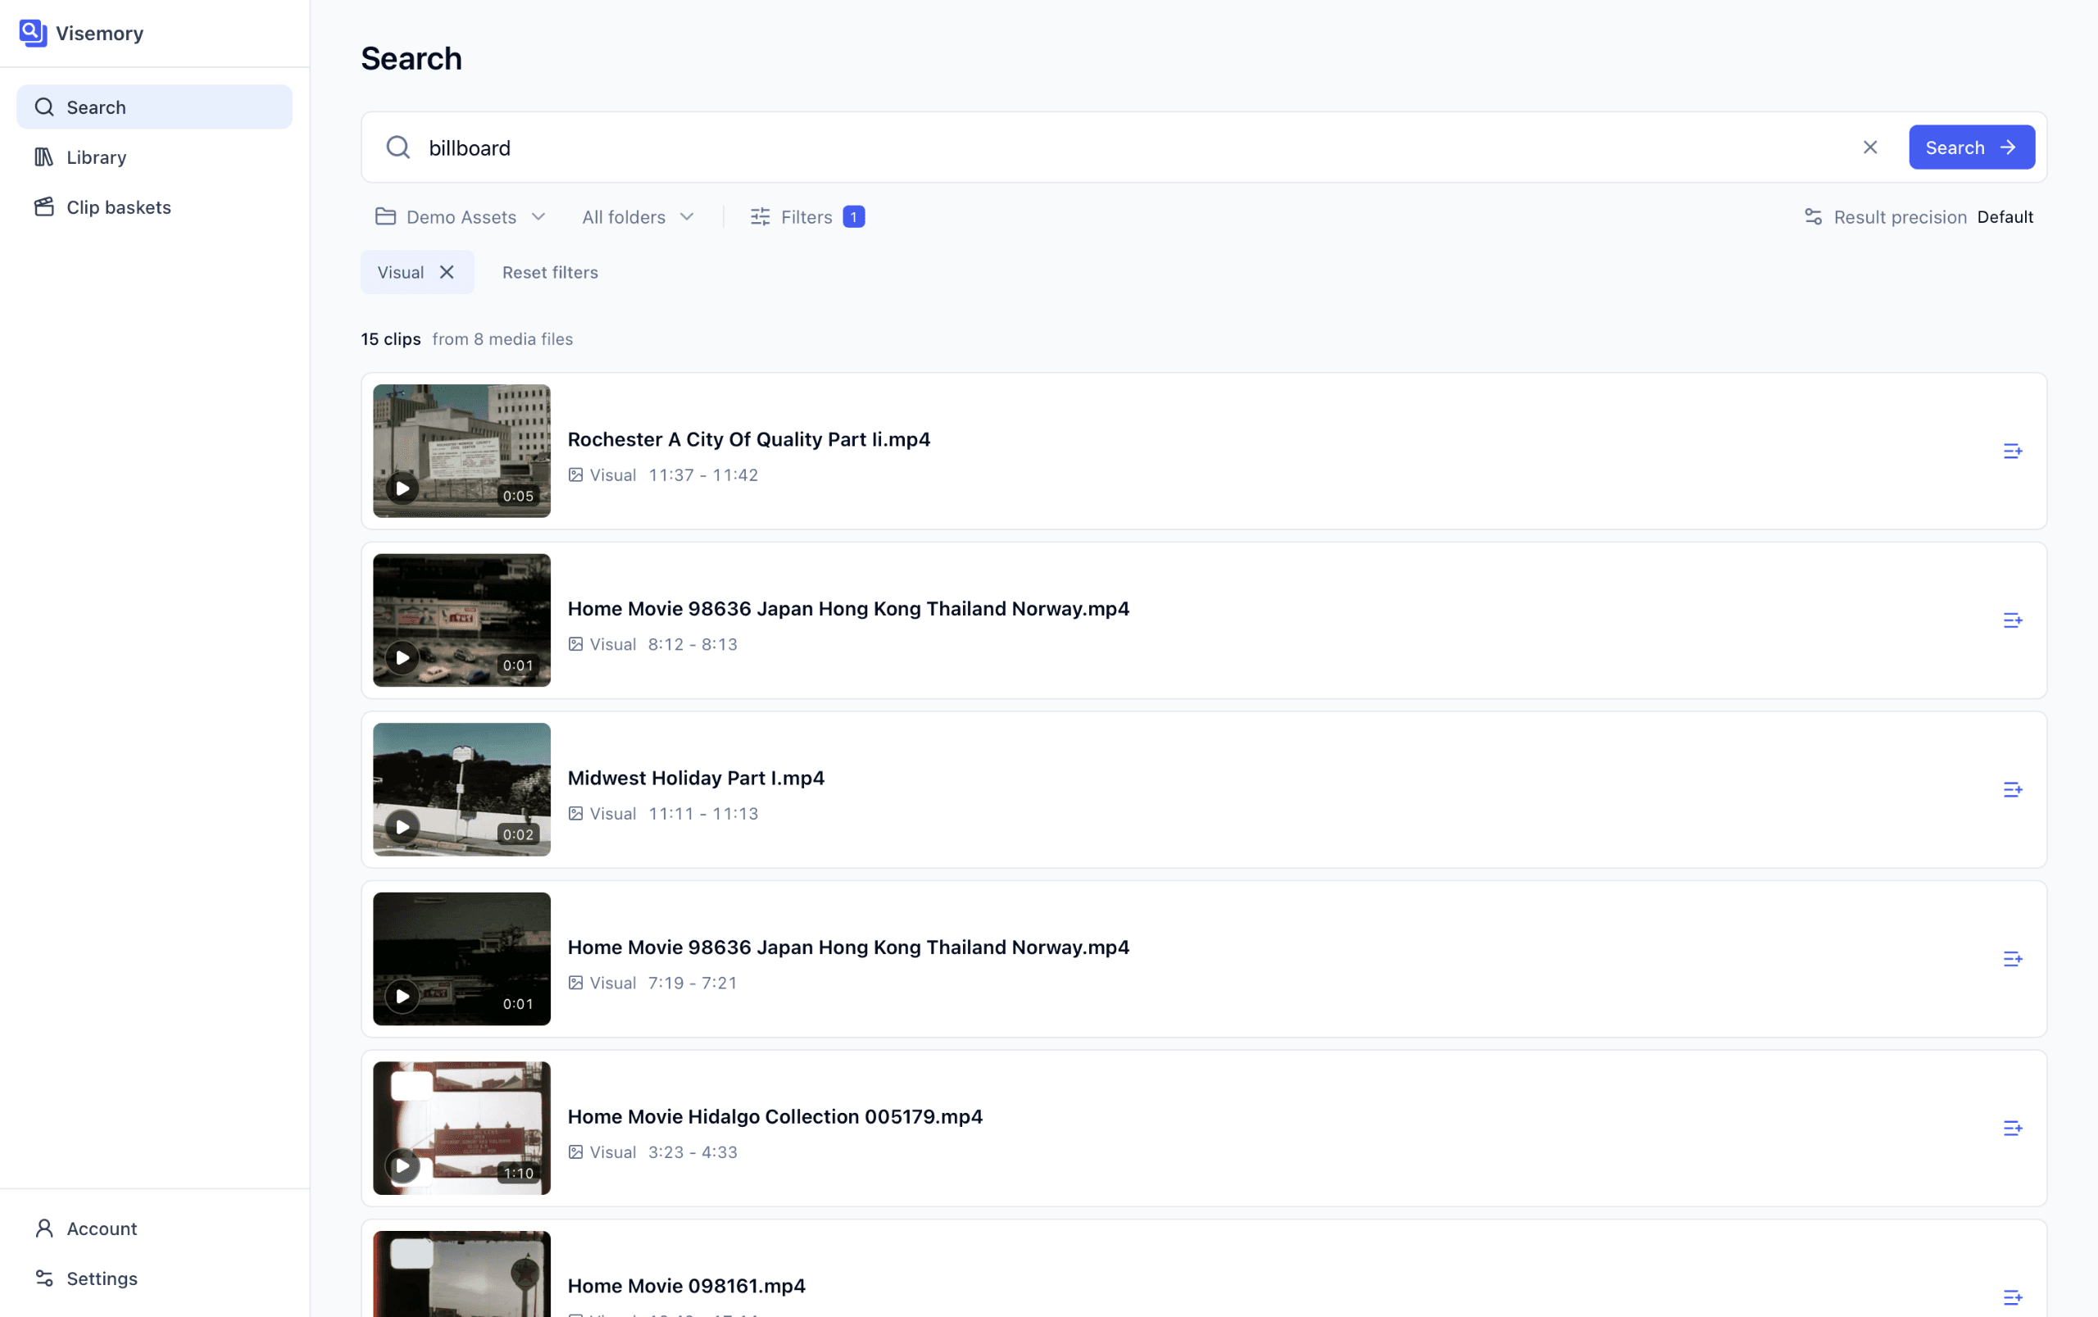Click the 3:23 - 4:33 timestamp

(693, 1152)
